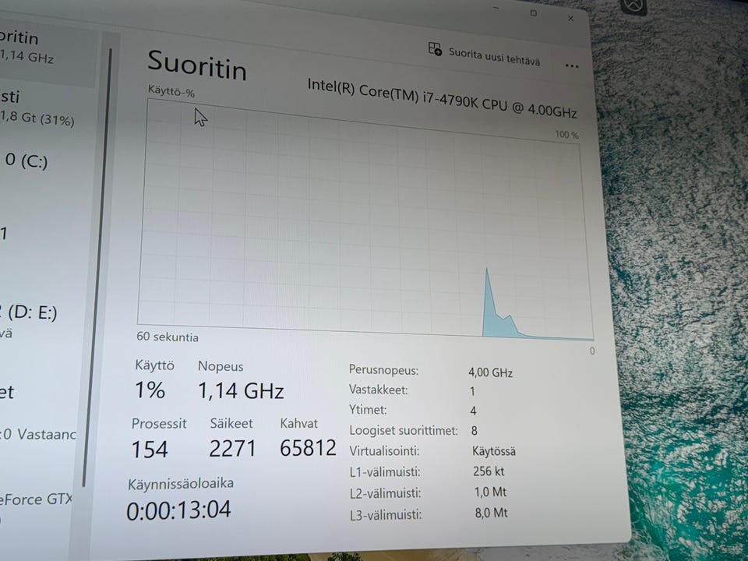Click the Loogiset suorittimet label
This screenshot has width=748, height=561.
tap(404, 431)
